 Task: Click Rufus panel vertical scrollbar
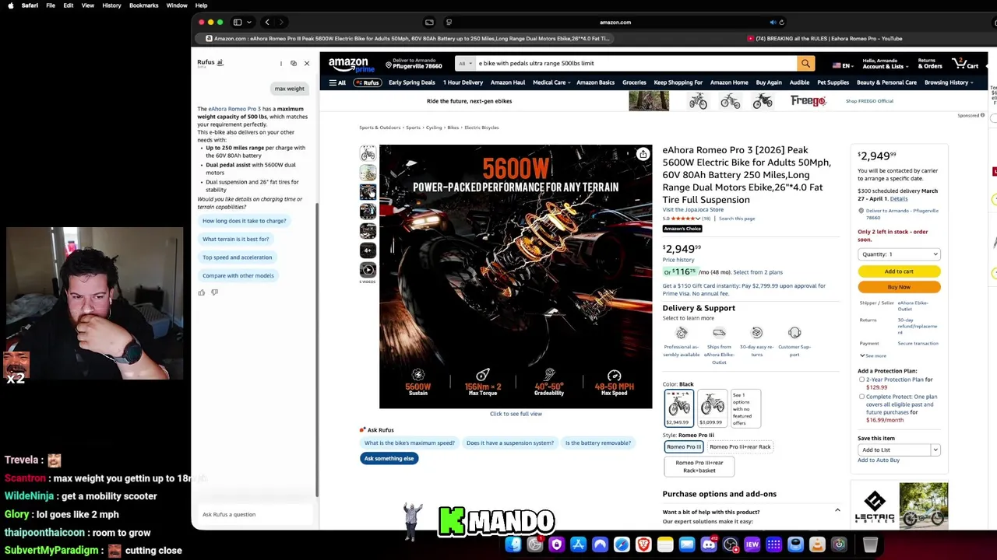point(317,350)
